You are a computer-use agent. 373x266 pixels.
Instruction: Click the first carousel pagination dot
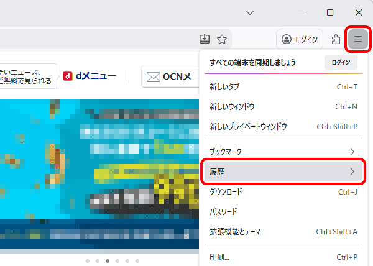[87, 261]
